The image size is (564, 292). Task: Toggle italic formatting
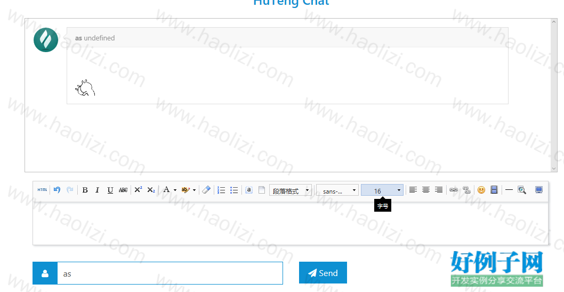(97, 190)
